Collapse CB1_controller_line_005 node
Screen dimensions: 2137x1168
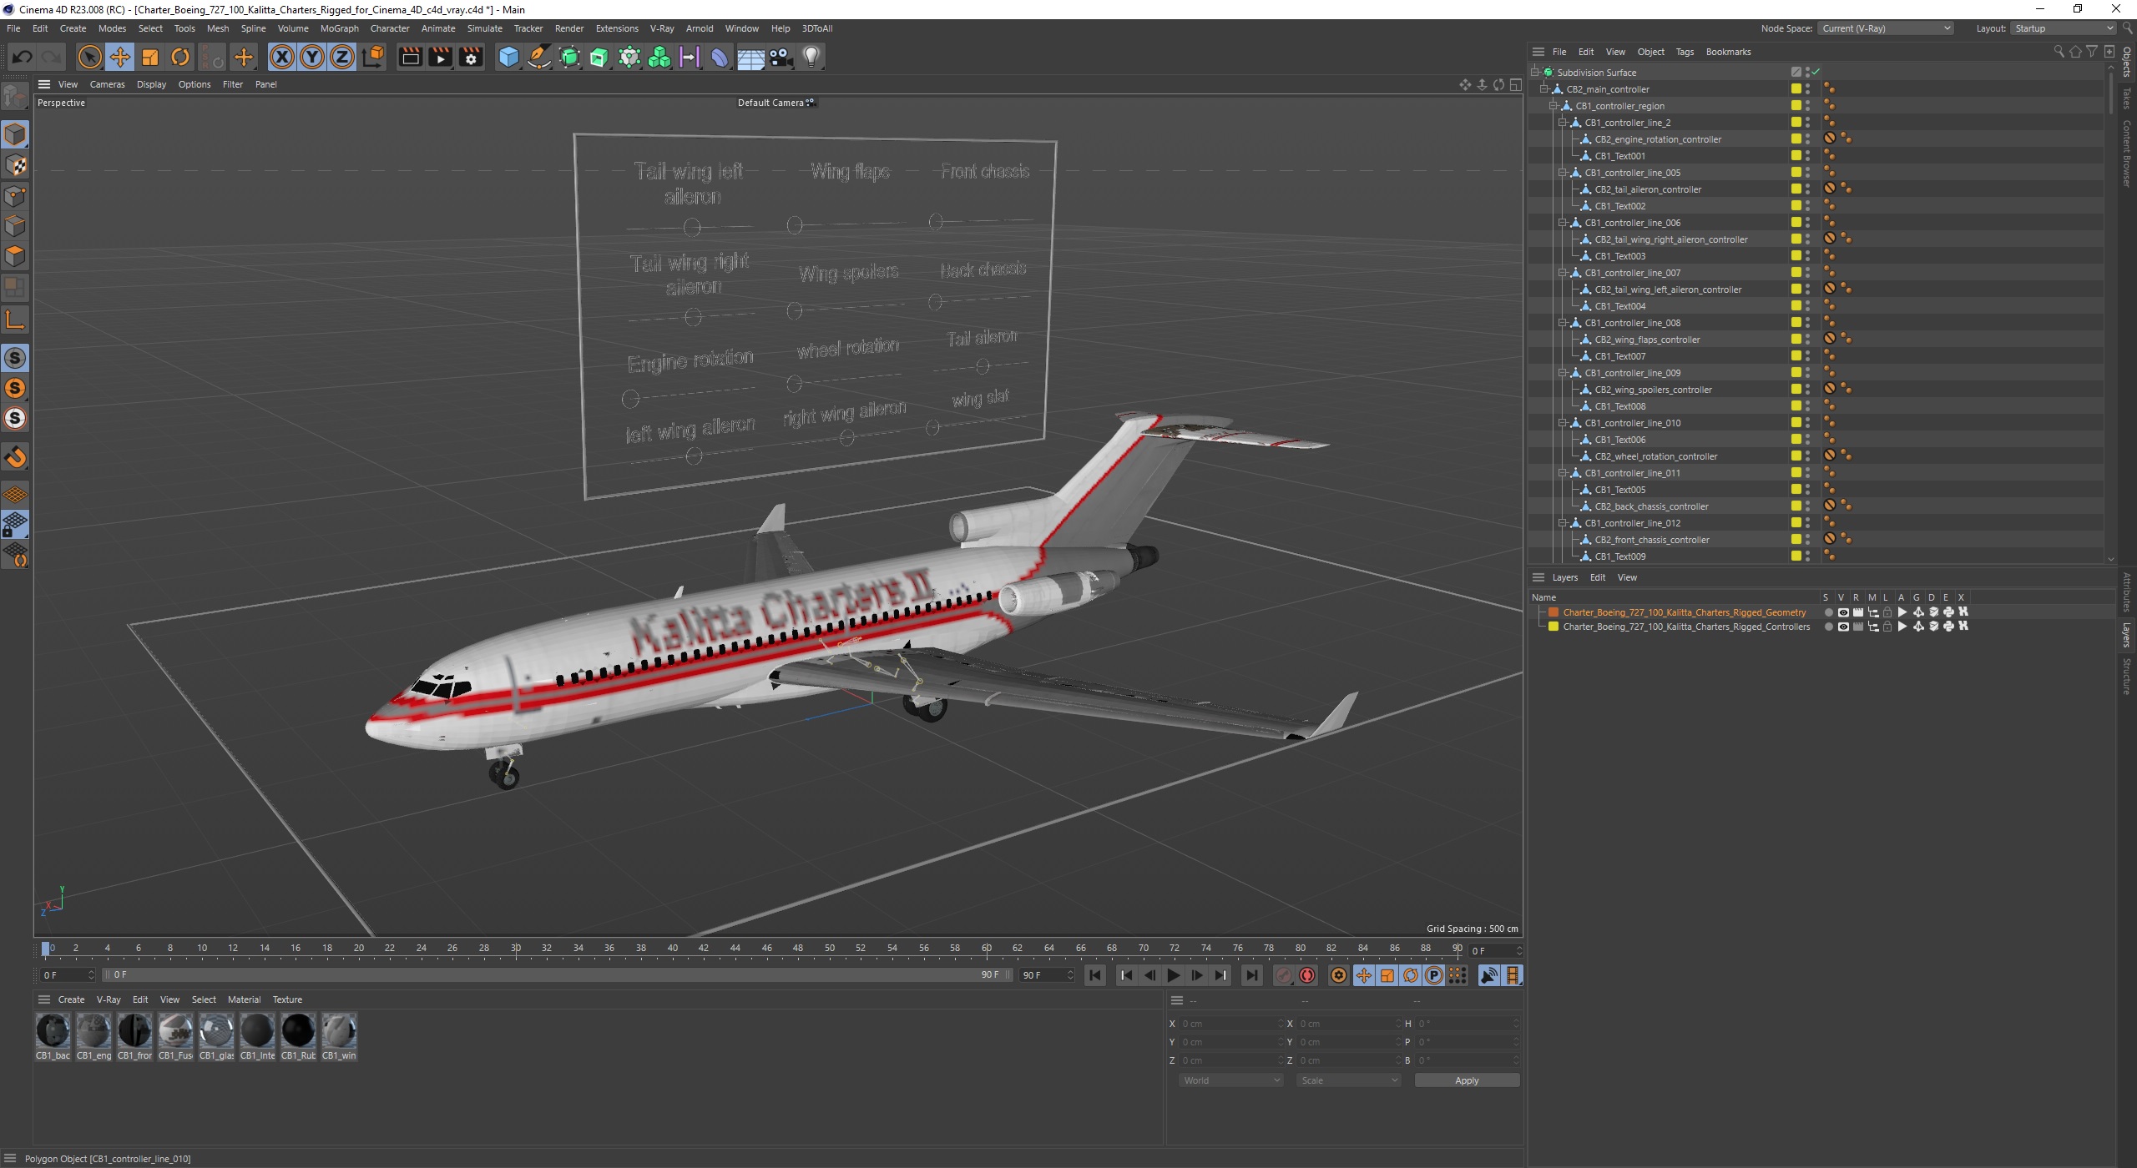1563,173
